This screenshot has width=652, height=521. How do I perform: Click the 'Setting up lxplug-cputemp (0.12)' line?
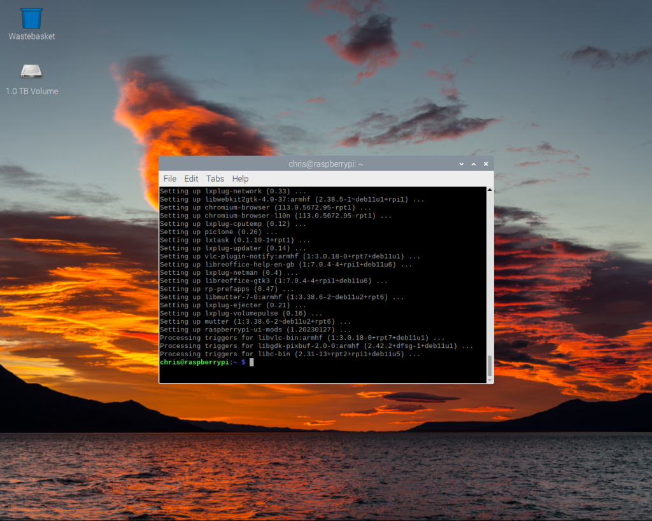[233, 224]
